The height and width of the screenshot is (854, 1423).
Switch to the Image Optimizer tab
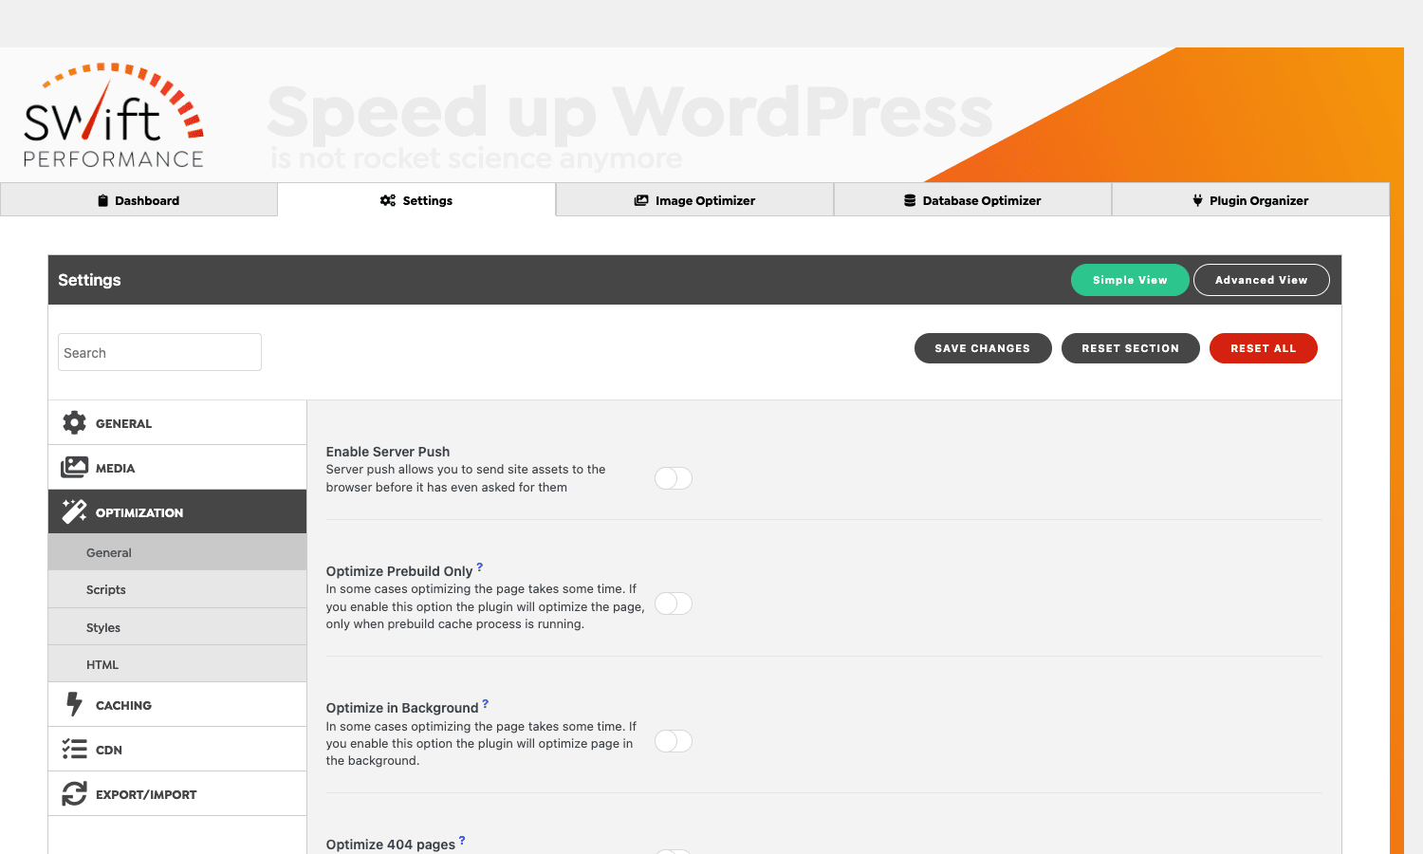point(694,200)
